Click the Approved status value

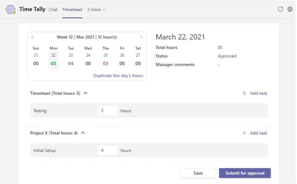pos(227,56)
